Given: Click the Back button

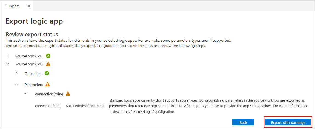Looking at the screenshot, I should (x=243, y=122).
